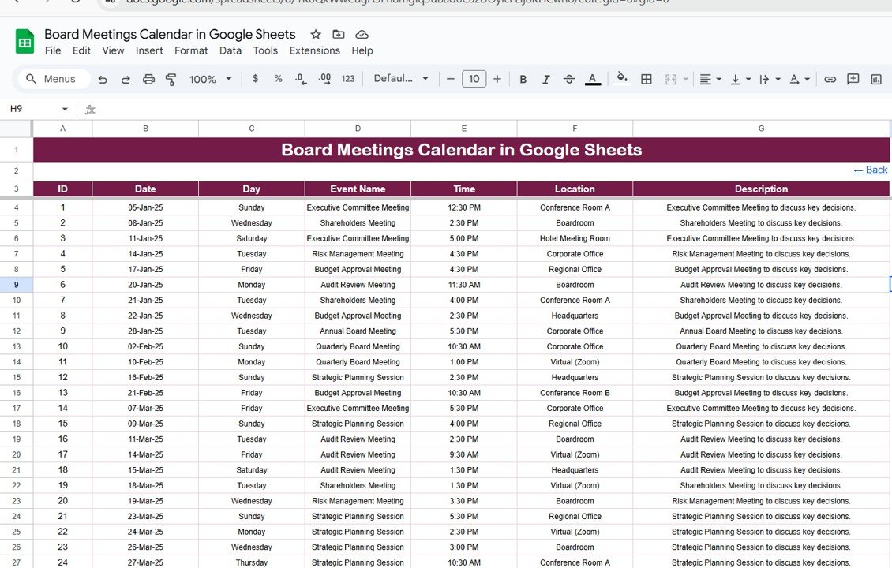Viewport: 892px width, 568px height.
Task: Select the Thursday day cell
Action: [252, 562]
